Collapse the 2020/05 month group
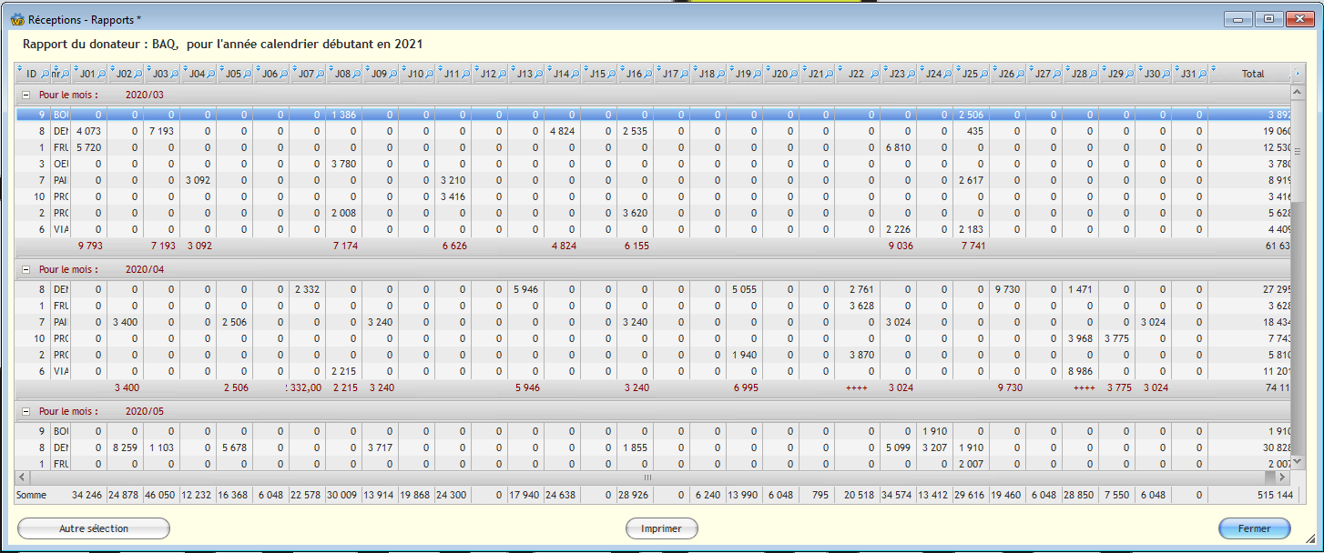 (x=25, y=411)
